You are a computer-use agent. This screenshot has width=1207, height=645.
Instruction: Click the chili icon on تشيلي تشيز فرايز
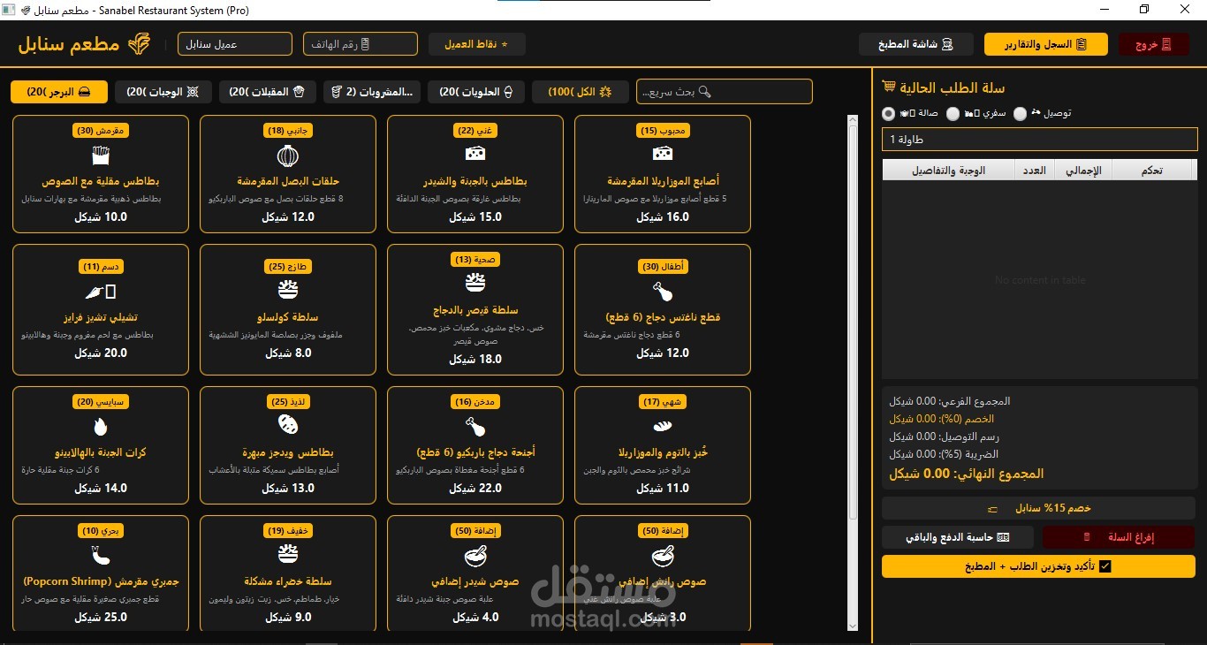[101, 292]
